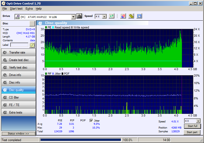Click the Position value 4268 MB

coord(176,127)
